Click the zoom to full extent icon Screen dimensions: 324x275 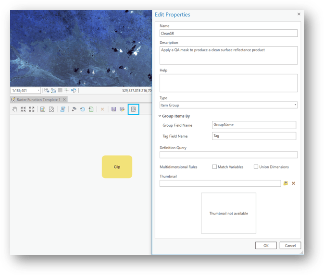[x=51, y=109]
